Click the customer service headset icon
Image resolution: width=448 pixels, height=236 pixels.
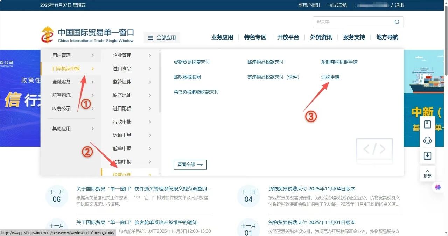(427, 140)
